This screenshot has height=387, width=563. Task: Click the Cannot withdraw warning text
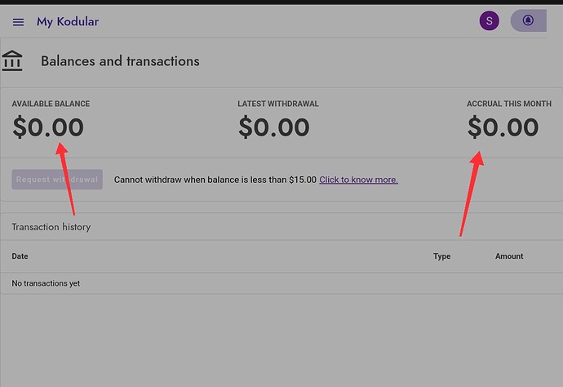coord(215,180)
